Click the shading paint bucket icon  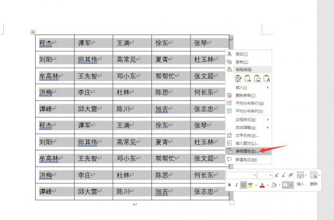coord(274,185)
